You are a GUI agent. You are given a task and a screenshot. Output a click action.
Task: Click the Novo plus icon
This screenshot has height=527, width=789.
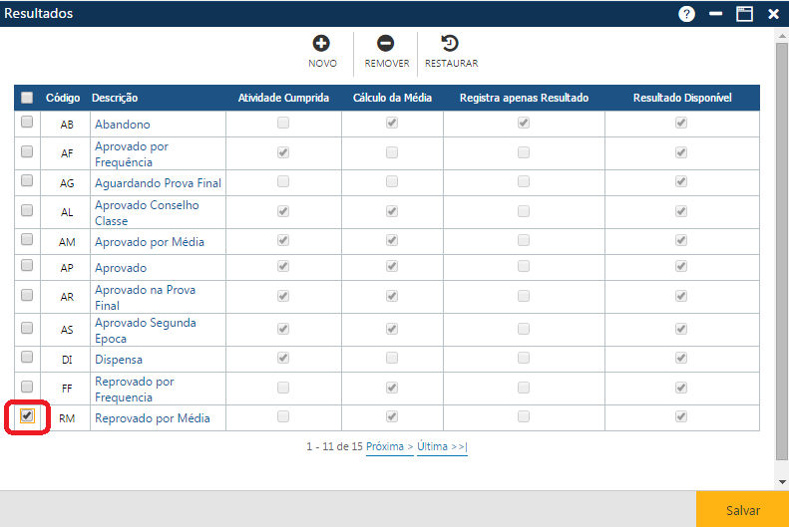321,44
